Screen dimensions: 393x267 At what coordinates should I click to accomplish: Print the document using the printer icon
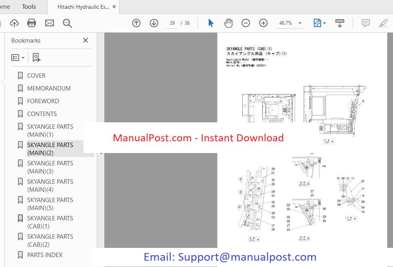point(32,23)
